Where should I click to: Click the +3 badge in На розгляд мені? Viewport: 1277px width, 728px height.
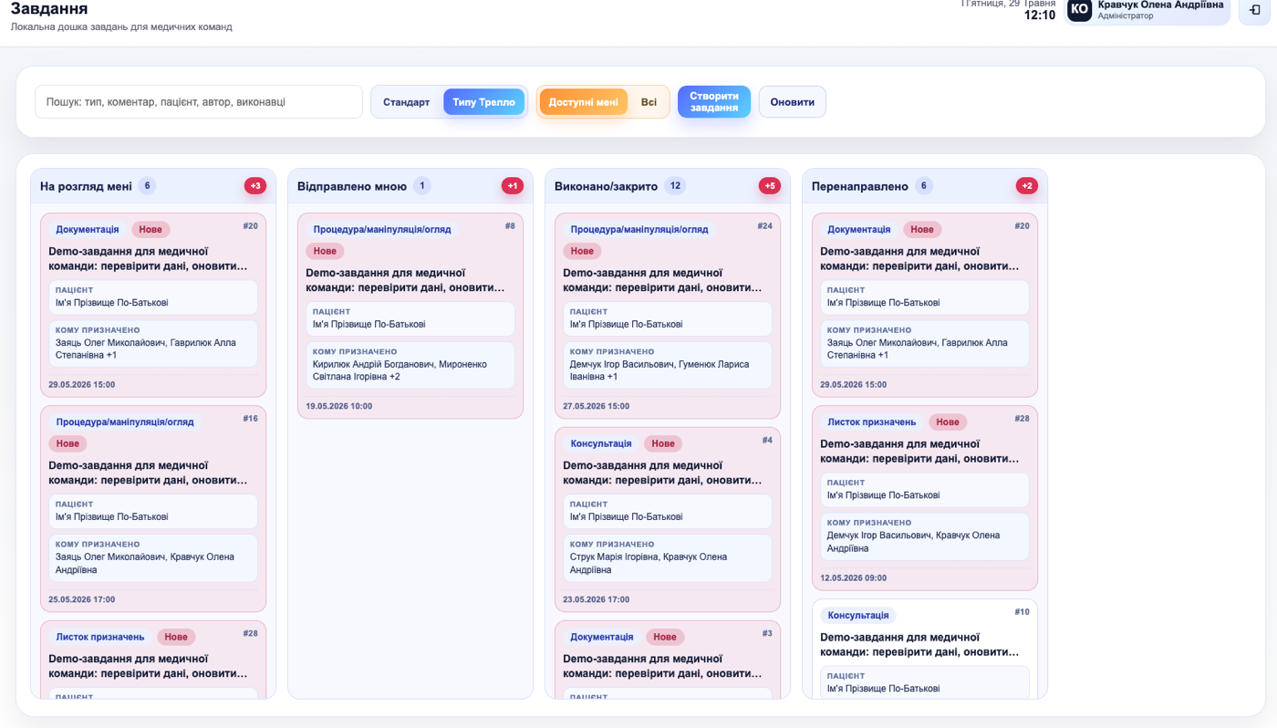pos(254,186)
